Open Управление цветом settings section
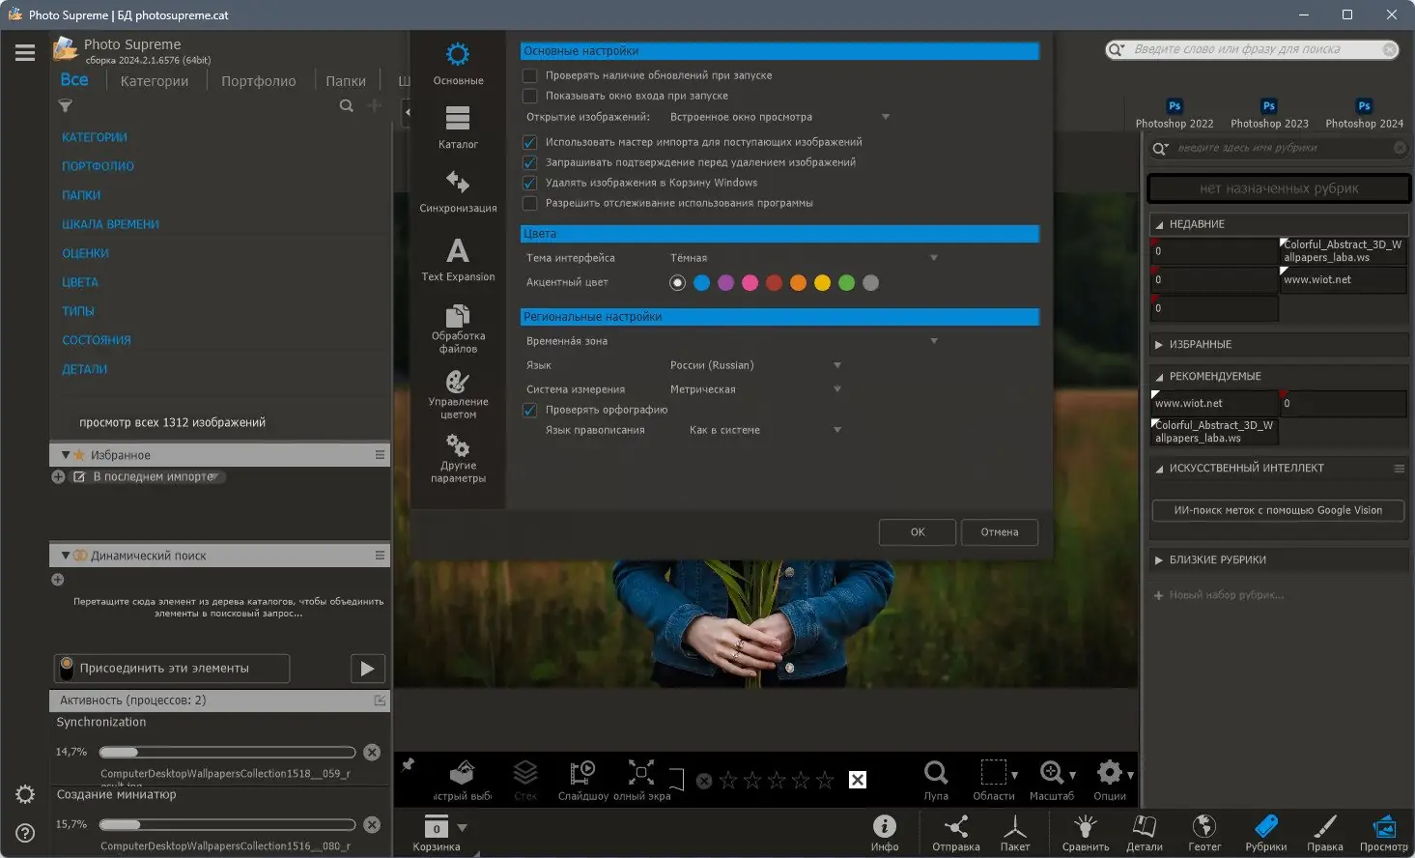1415x858 pixels. (458, 392)
